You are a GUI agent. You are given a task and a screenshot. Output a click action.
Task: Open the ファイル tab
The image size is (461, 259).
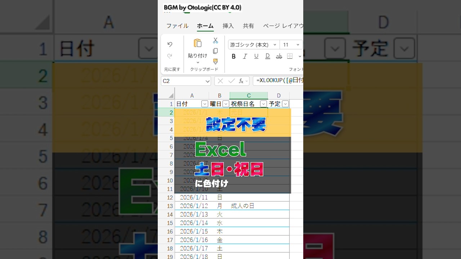tap(177, 26)
